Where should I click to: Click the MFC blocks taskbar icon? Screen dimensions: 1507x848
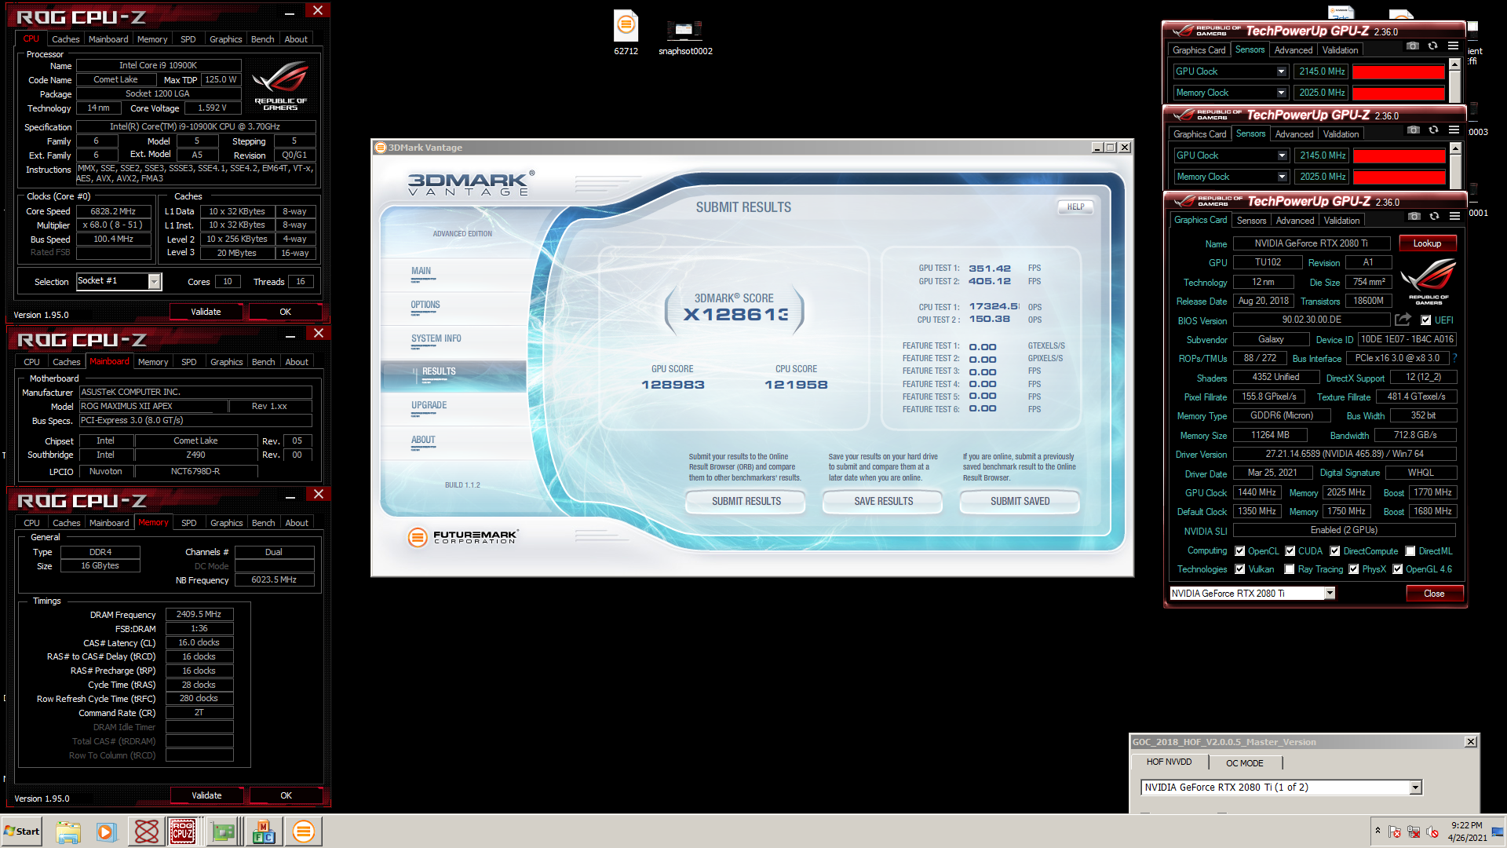point(264,832)
